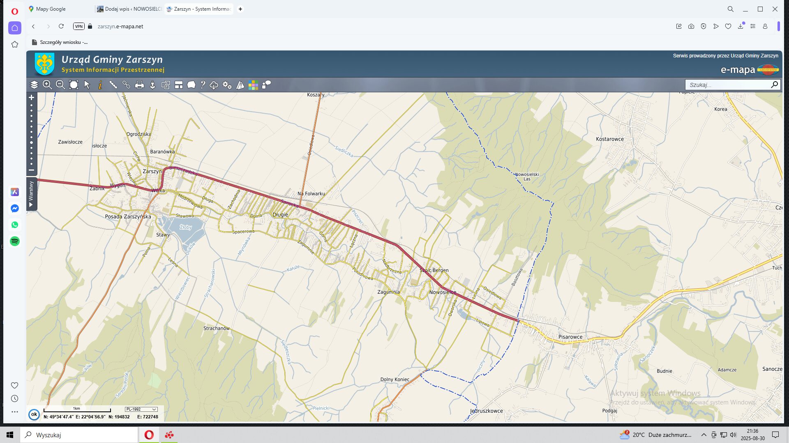Click the minus on the zoom slider

coord(31,170)
